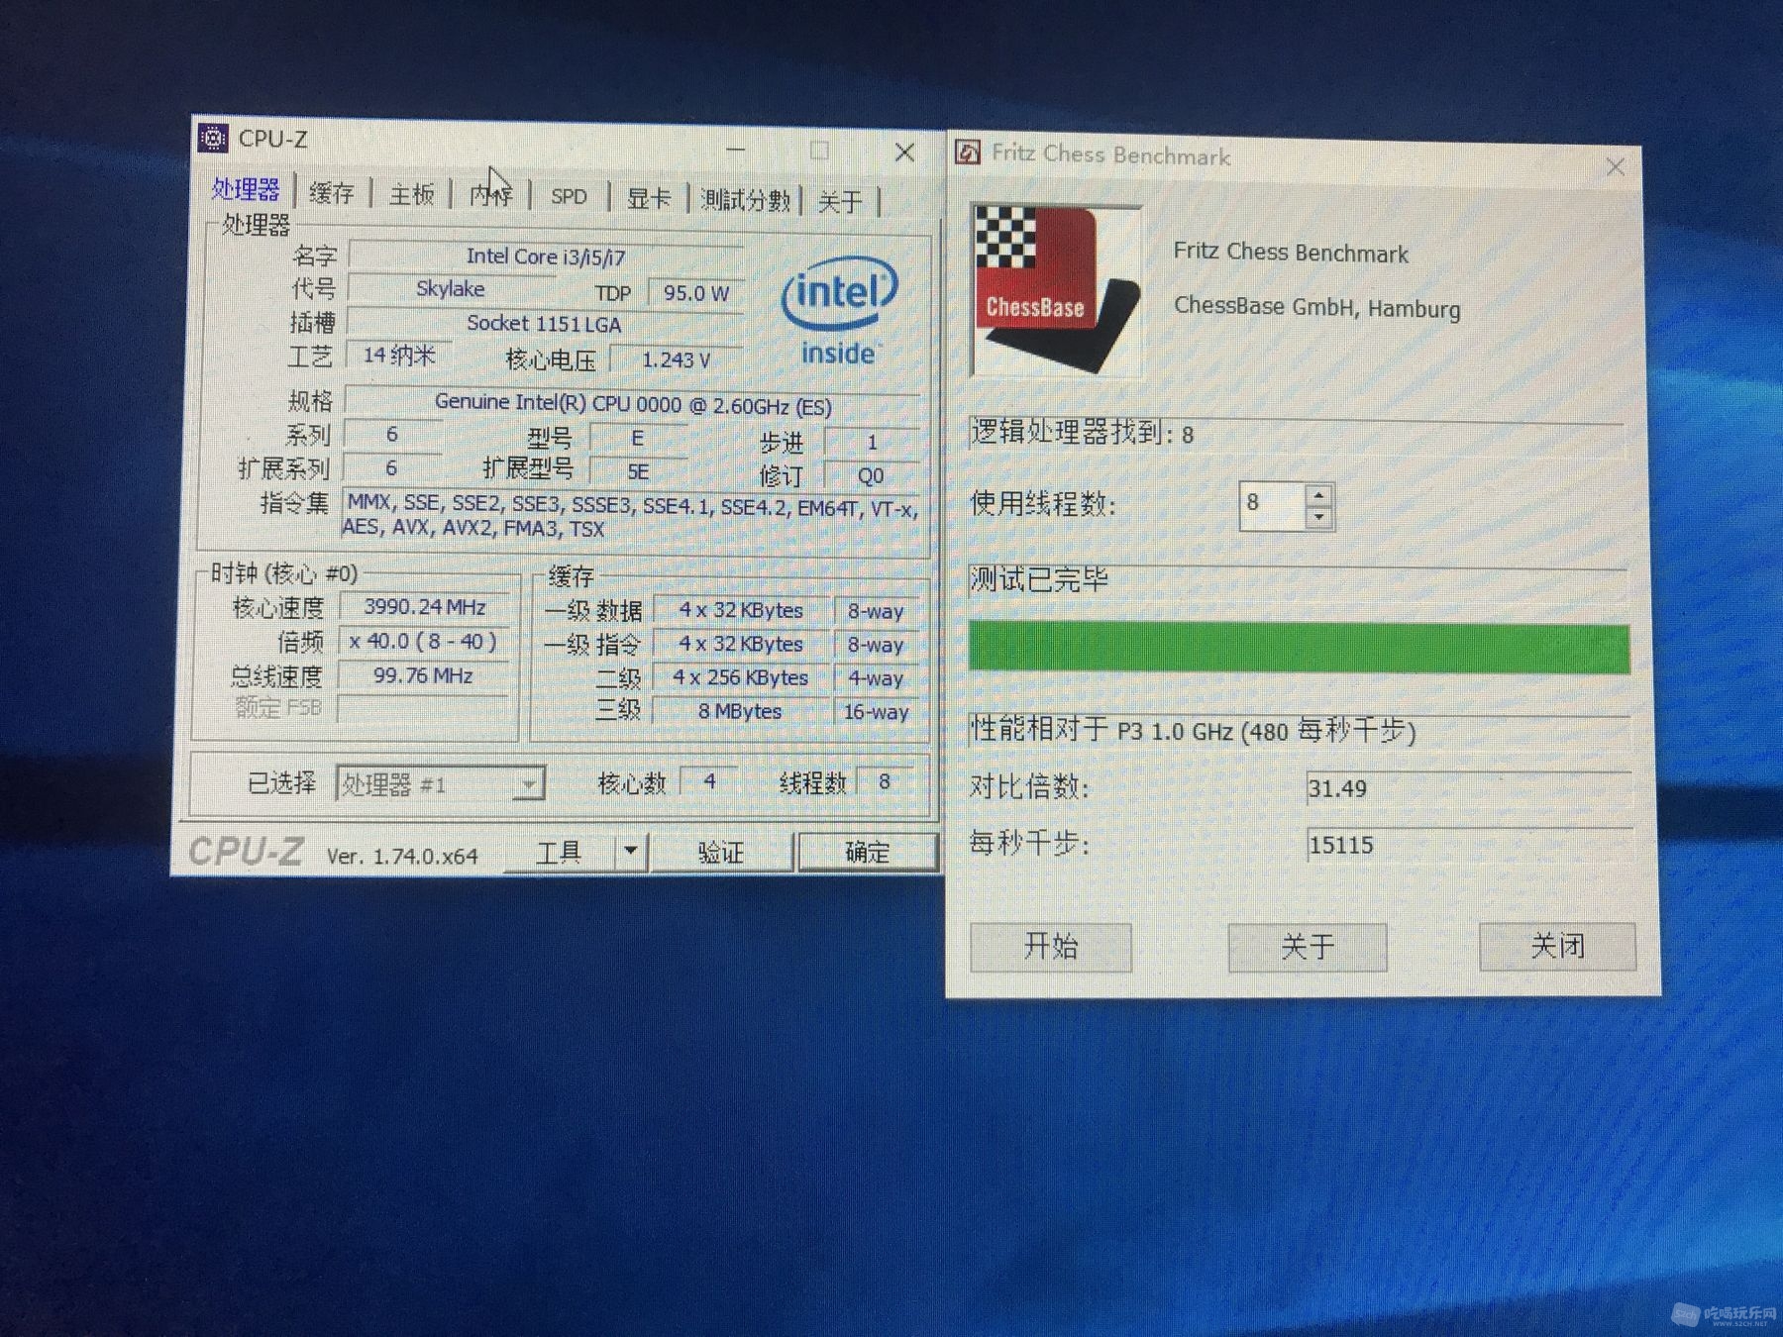Image resolution: width=1783 pixels, height=1337 pixels.
Task: Switch to the 关于 tab in CPU-Z
Action: point(840,202)
